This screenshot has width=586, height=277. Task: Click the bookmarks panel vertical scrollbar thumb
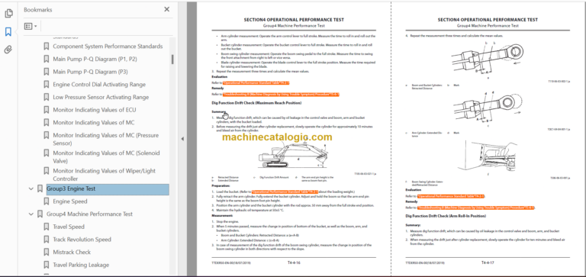(x=172, y=60)
